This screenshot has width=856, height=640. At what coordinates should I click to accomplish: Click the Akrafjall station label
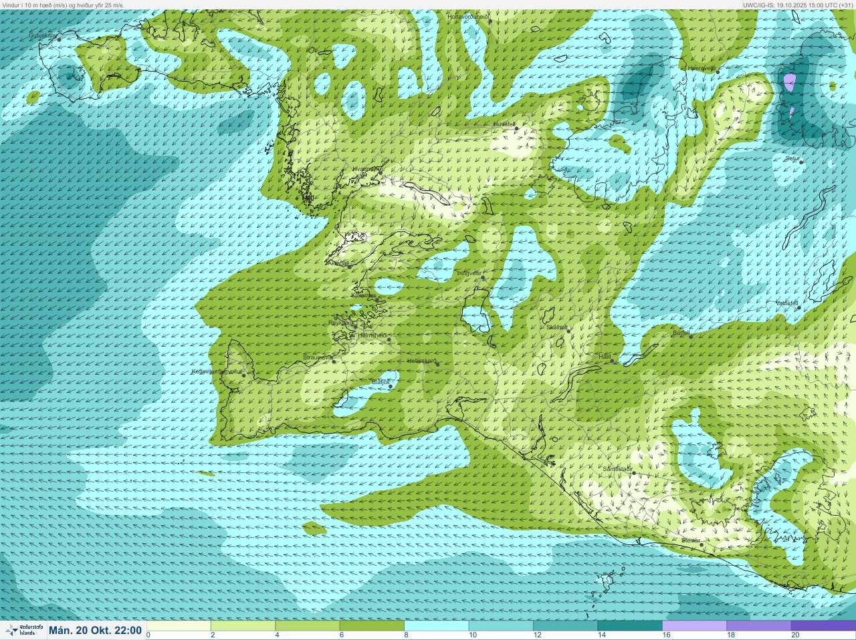337,263
